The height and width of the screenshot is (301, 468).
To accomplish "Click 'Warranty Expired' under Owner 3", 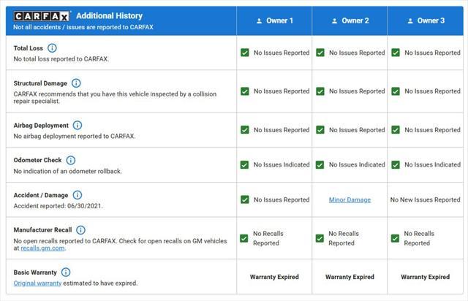I will [x=426, y=277].
